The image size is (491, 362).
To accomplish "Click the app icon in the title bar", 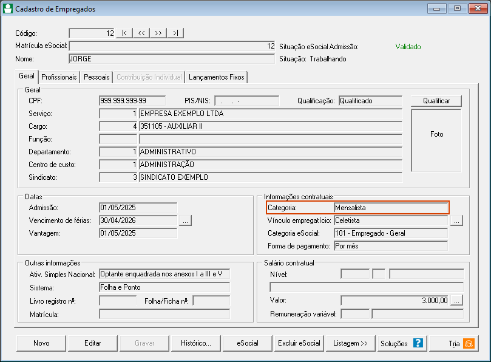I will tap(8, 9).
